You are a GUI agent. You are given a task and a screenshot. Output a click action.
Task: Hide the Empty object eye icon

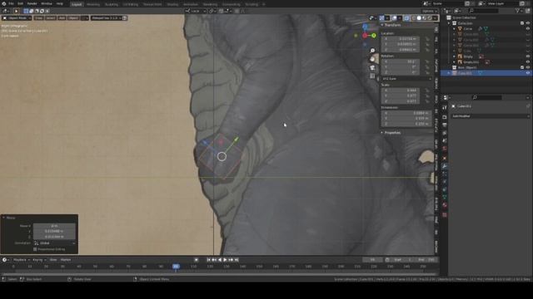(528, 56)
